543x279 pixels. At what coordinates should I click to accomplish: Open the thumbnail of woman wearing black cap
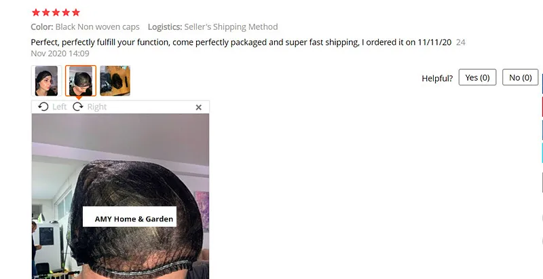click(x=46, y=81)
